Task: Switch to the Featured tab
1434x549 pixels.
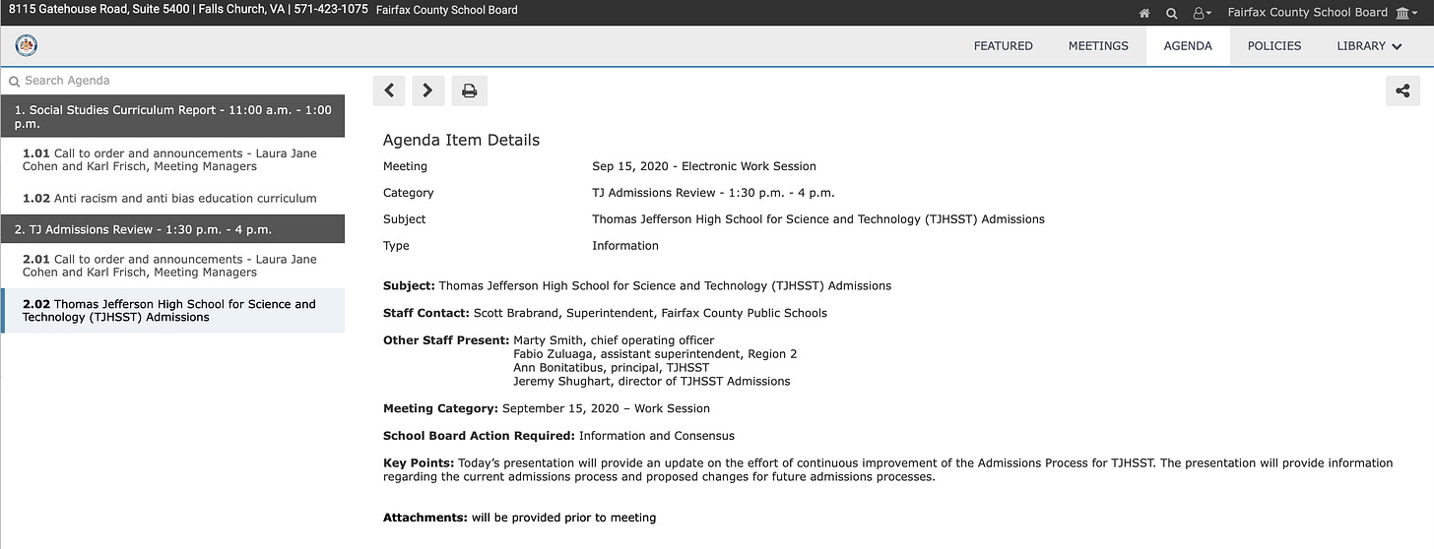Action: (1003, 45)
